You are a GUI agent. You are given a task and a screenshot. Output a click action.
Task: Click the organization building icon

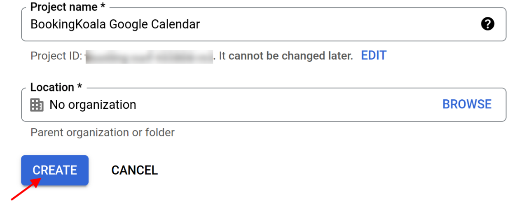coord(37,105)
